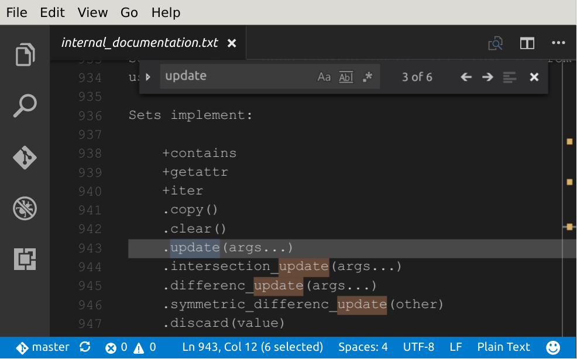Open the Search view in activity bar
The image size is (577, 359).
25,106
